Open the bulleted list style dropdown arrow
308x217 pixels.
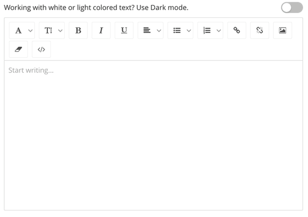pyautogui.click(x=189, y=30)
